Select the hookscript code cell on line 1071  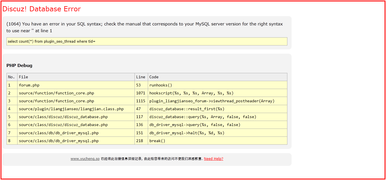pos(191,93)
